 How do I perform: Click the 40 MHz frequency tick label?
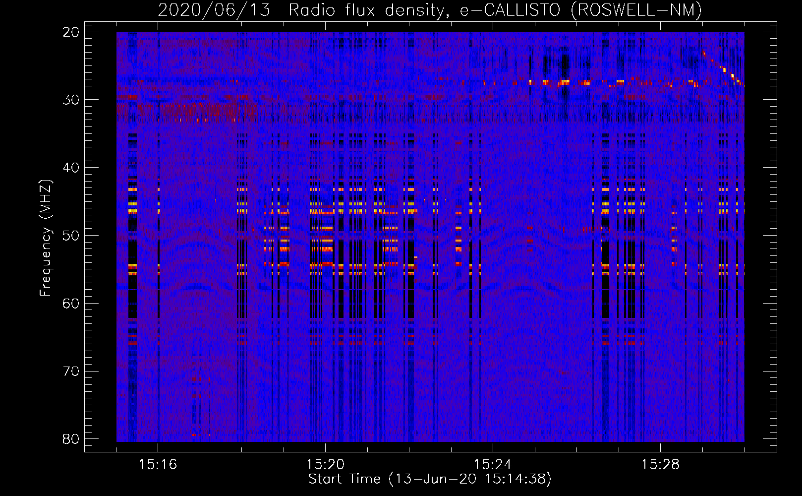pyautogui.click(x=71, y=168)
